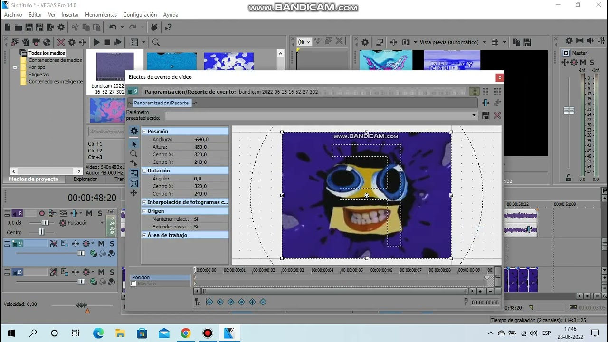Solo video track 10

coord(112,272)
